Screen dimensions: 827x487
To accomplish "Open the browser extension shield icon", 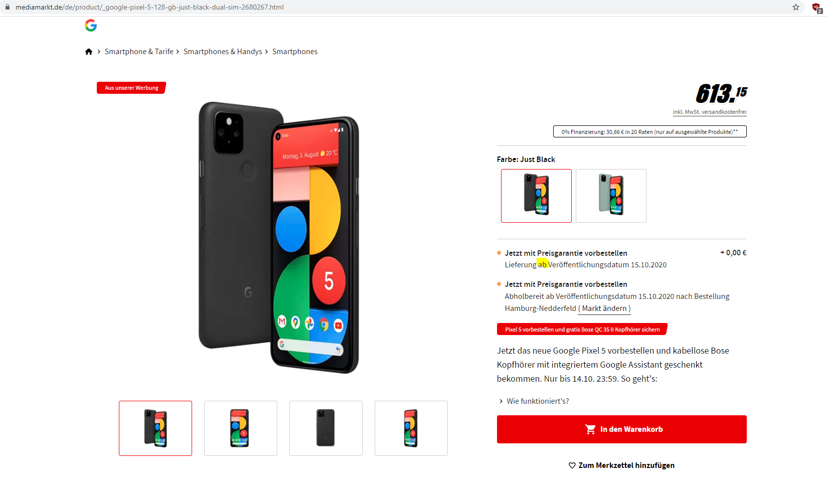I will 816,8.
